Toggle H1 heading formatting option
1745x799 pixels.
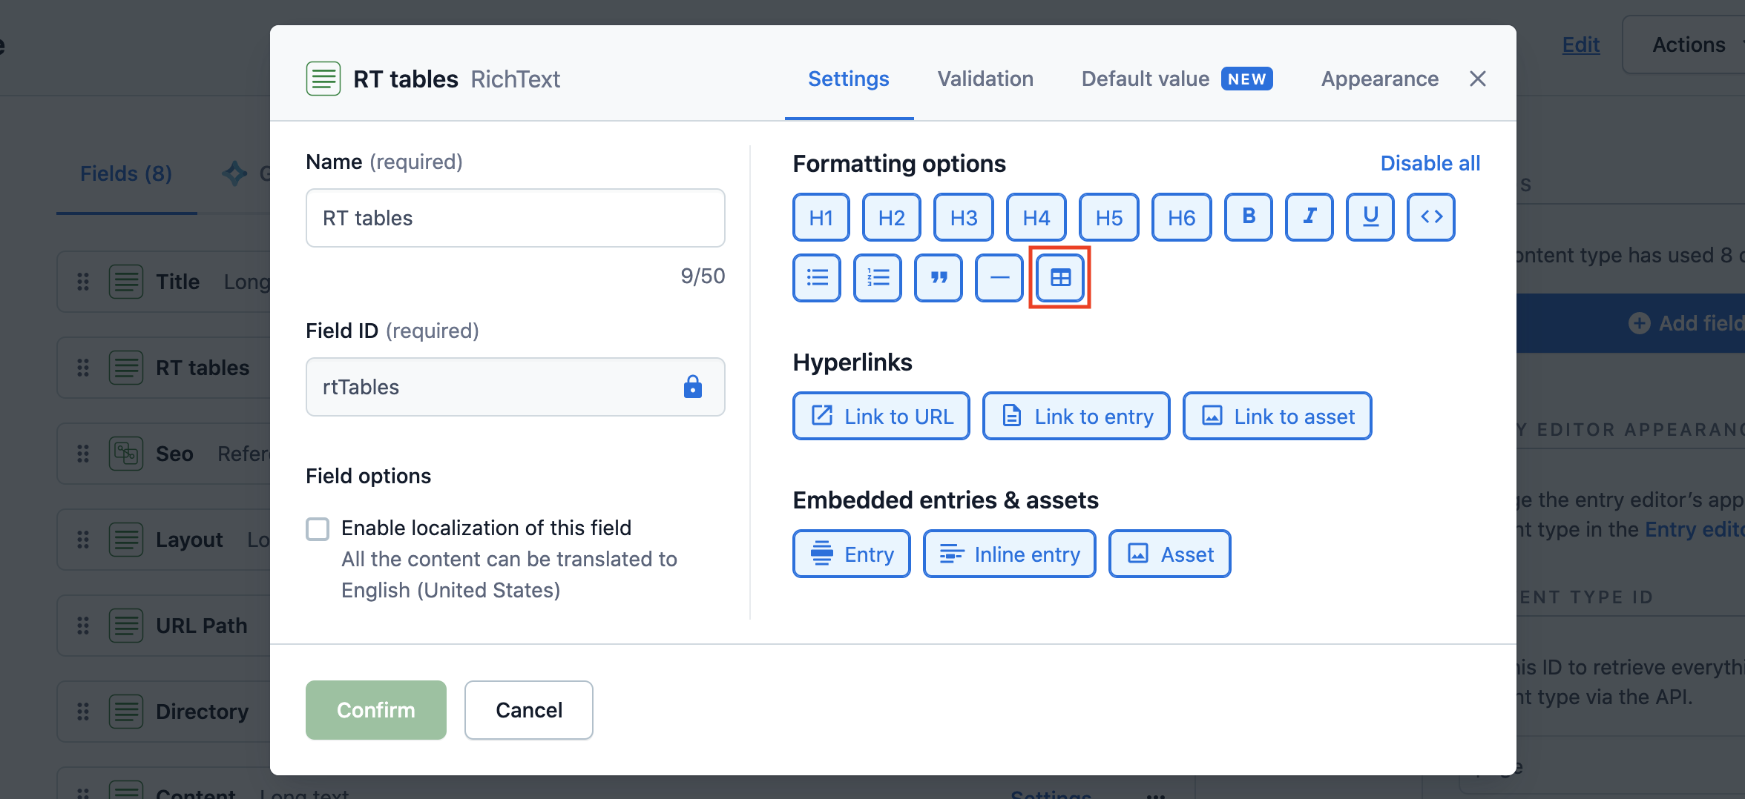click(x=821, y=217)
